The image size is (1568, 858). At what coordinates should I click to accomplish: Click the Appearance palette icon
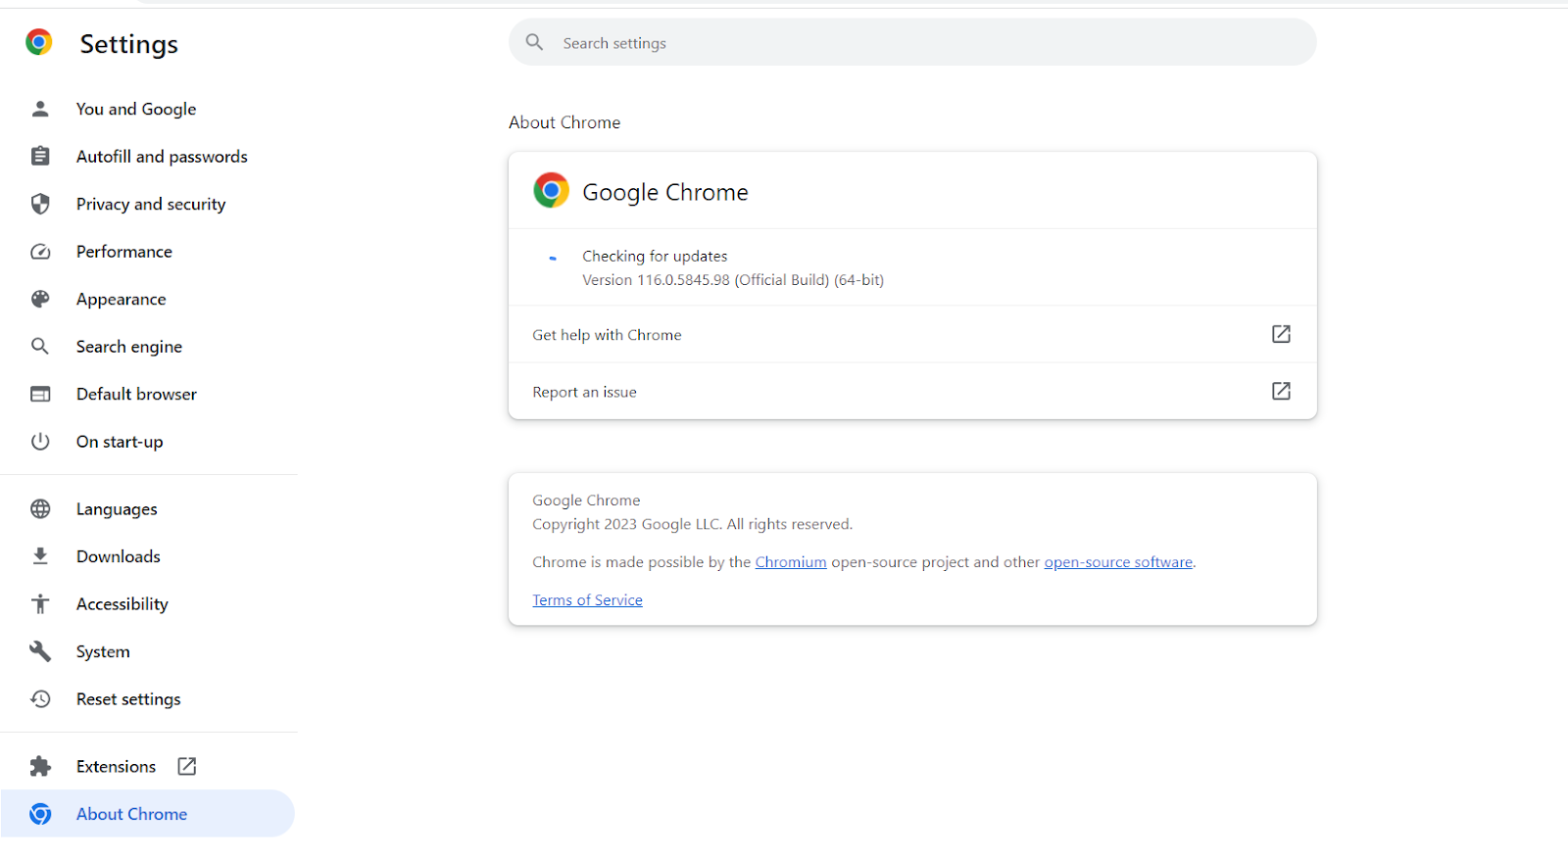pos(40,299)
